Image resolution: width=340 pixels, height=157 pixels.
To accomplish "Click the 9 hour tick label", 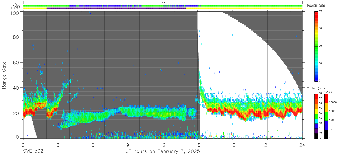I will (x=128, y=145).
